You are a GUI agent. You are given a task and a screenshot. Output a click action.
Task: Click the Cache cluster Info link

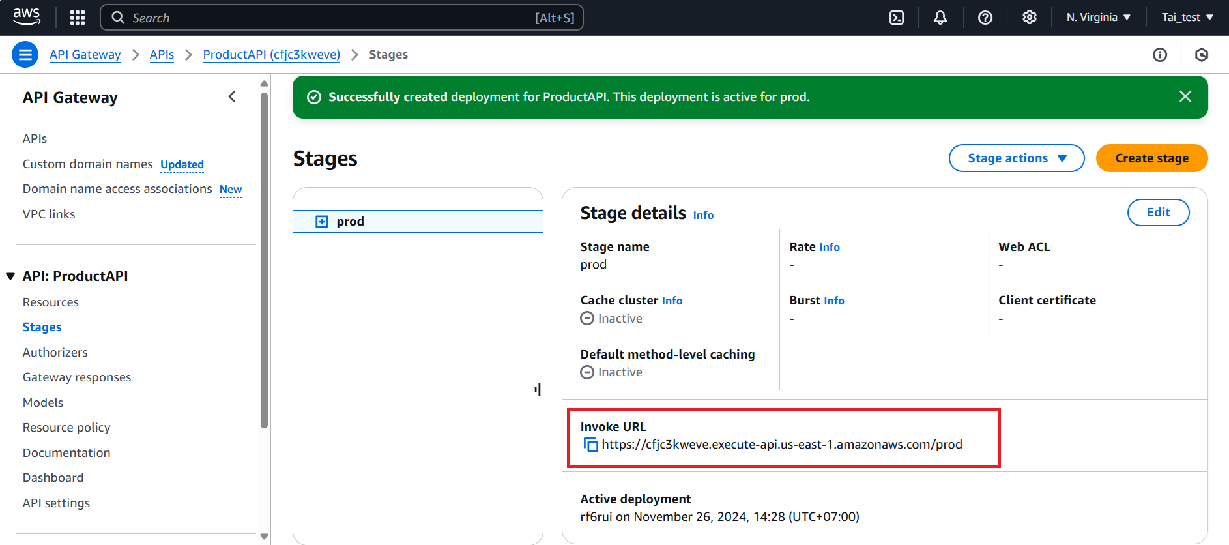(672, 301)
